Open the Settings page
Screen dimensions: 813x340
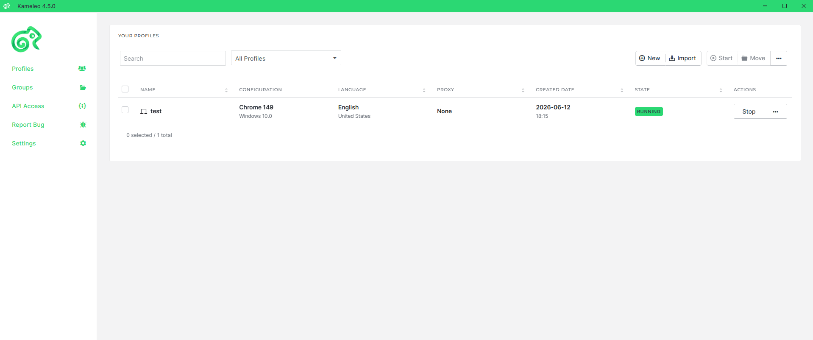[x=24, y=143]
